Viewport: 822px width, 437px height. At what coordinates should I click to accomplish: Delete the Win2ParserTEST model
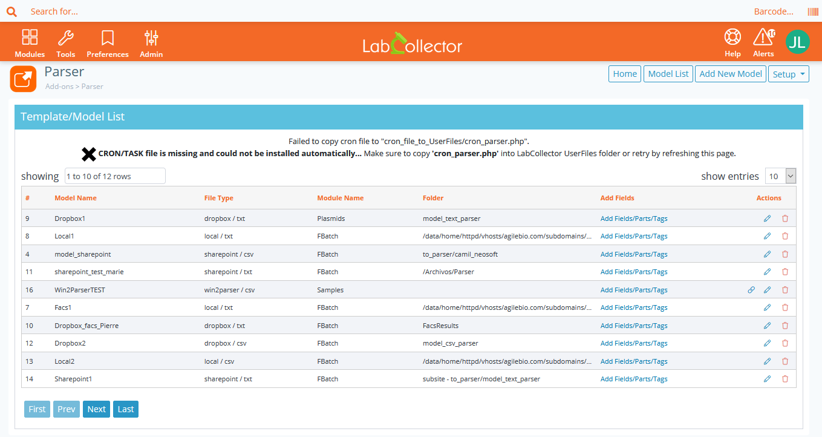pos(785,290)
